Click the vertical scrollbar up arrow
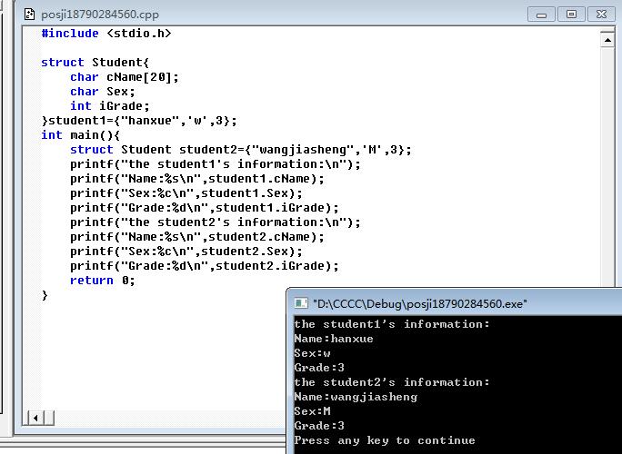622x454 pixels. click(x=607, y=40)
